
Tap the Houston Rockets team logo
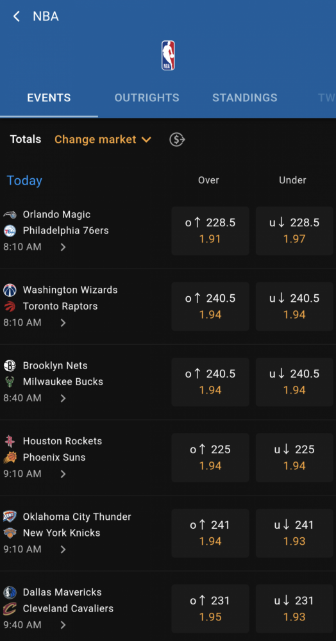10,441
